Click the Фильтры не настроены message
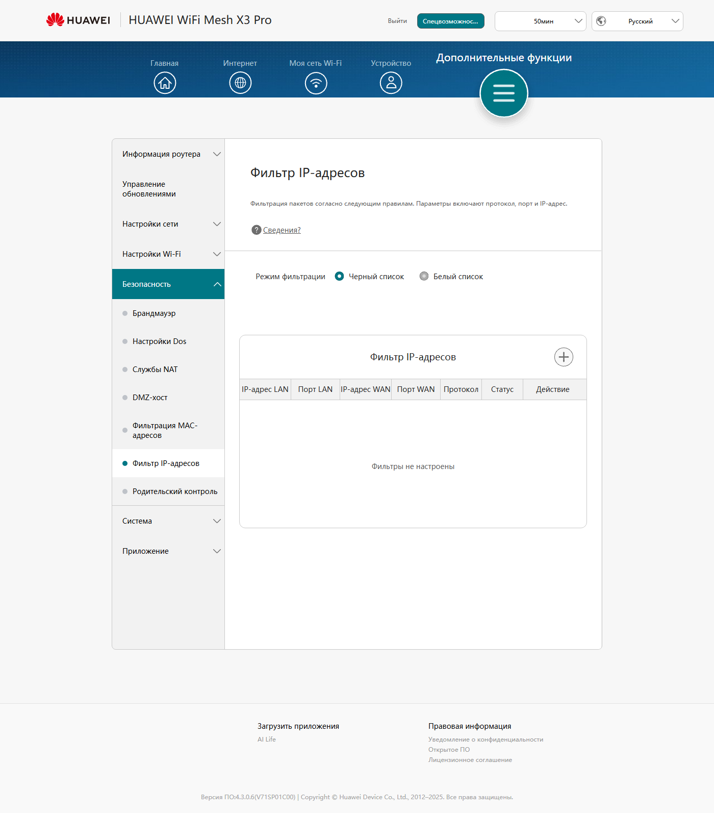Image resolution: width=714 pixels, height=813 pixels. [413, 466]
